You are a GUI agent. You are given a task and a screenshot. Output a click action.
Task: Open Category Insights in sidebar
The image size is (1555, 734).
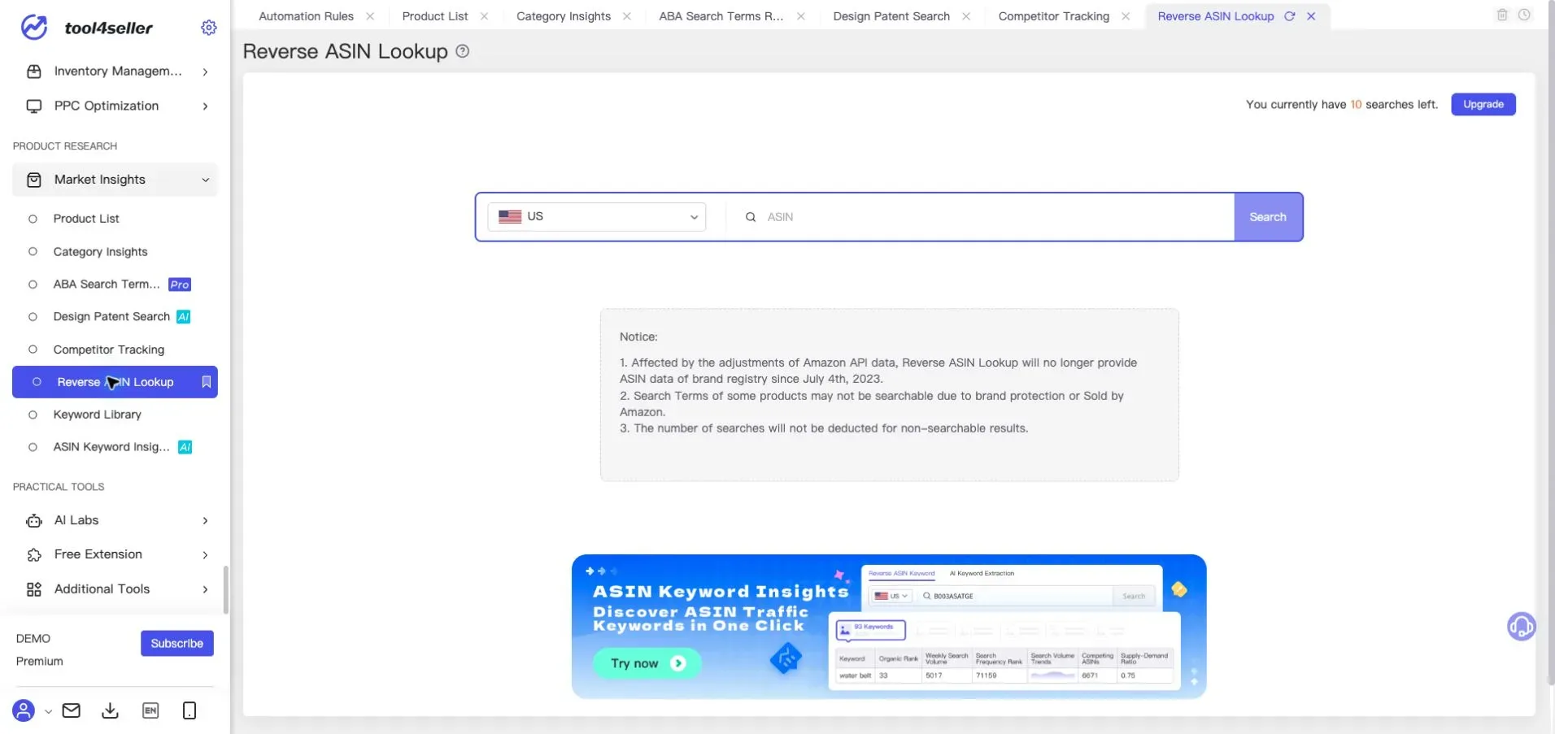click(x=101, y=252)
